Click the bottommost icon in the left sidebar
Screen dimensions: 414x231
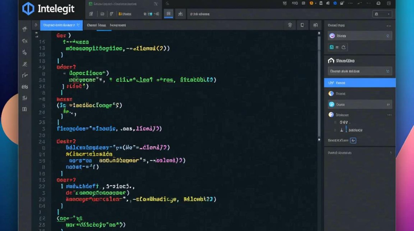[25, 109]
